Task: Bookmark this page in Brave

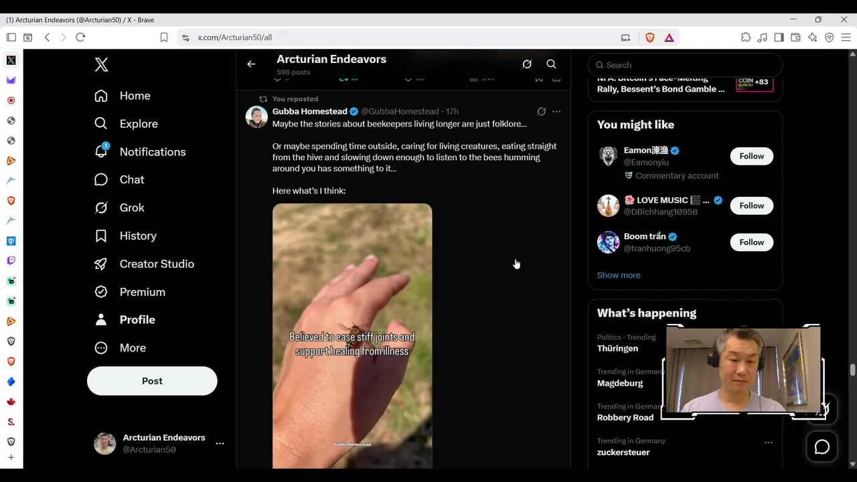Action: pyautogui.click(x=164, y=37)
